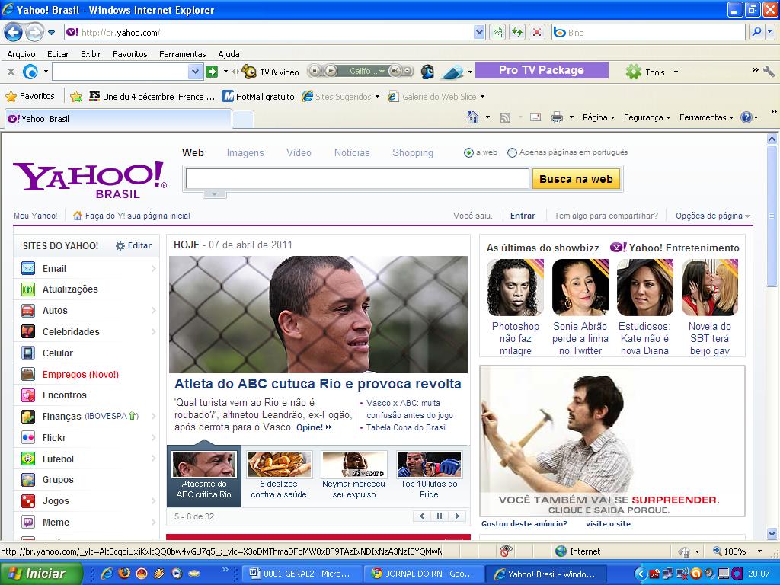
Task: Open the Página command bar menu
Action: click(599, 118)
